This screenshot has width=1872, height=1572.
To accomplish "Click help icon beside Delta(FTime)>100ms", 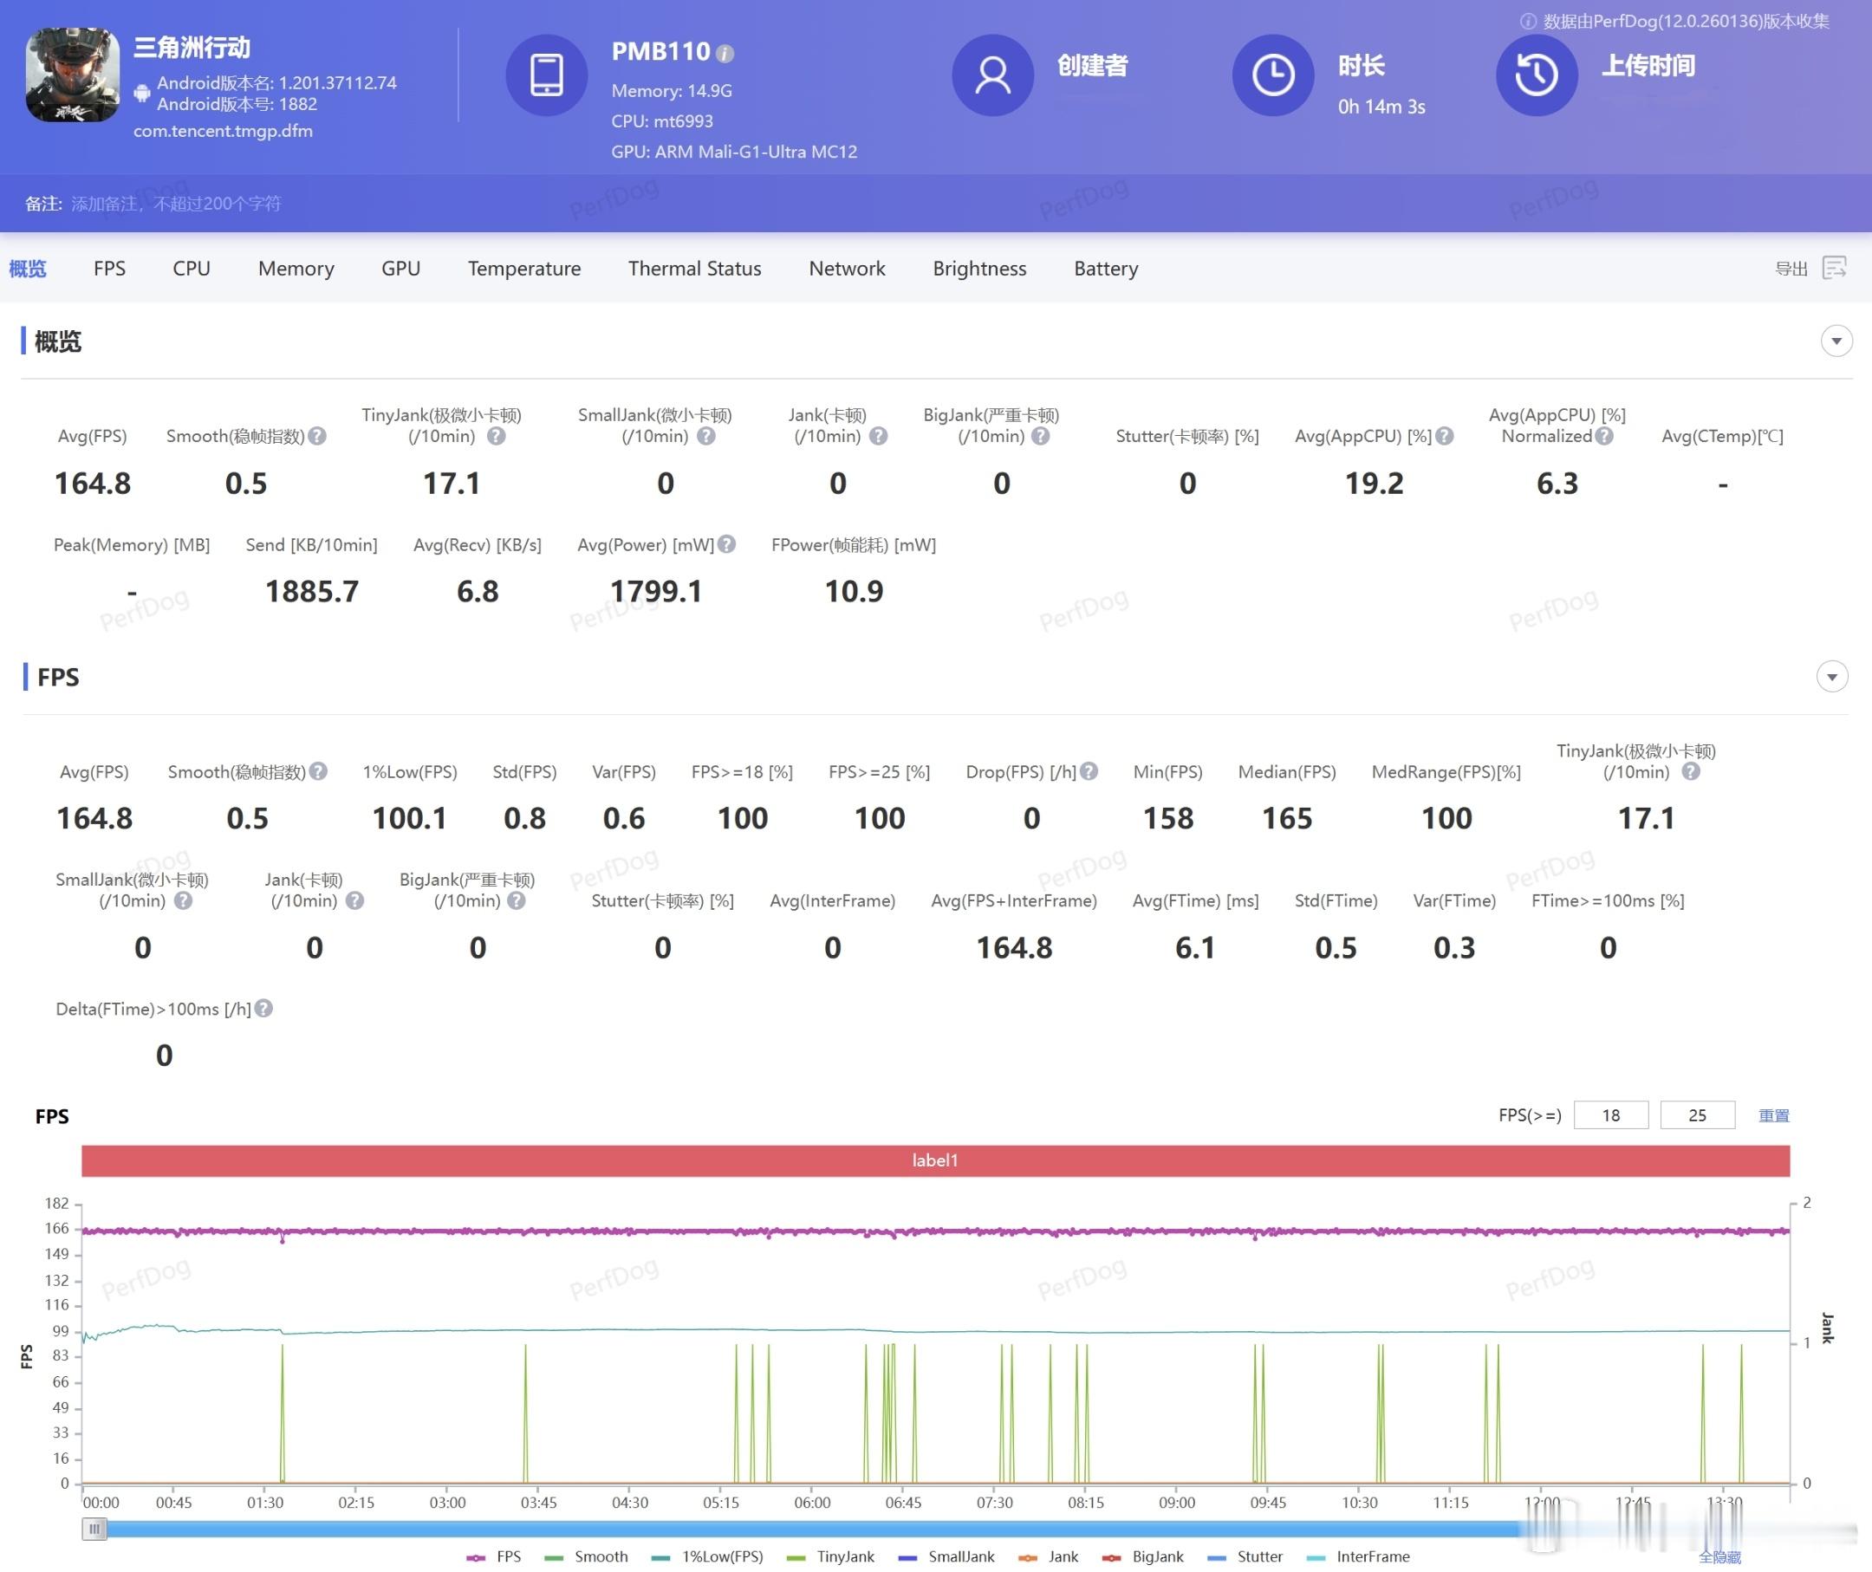I will click(x=263, y=1008).
